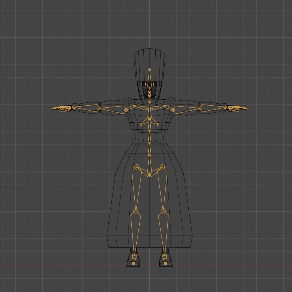The width and height of the screenshot is (292, 292).
Task: Click the pelvis root joint between the hips
Action: (150, 175)
